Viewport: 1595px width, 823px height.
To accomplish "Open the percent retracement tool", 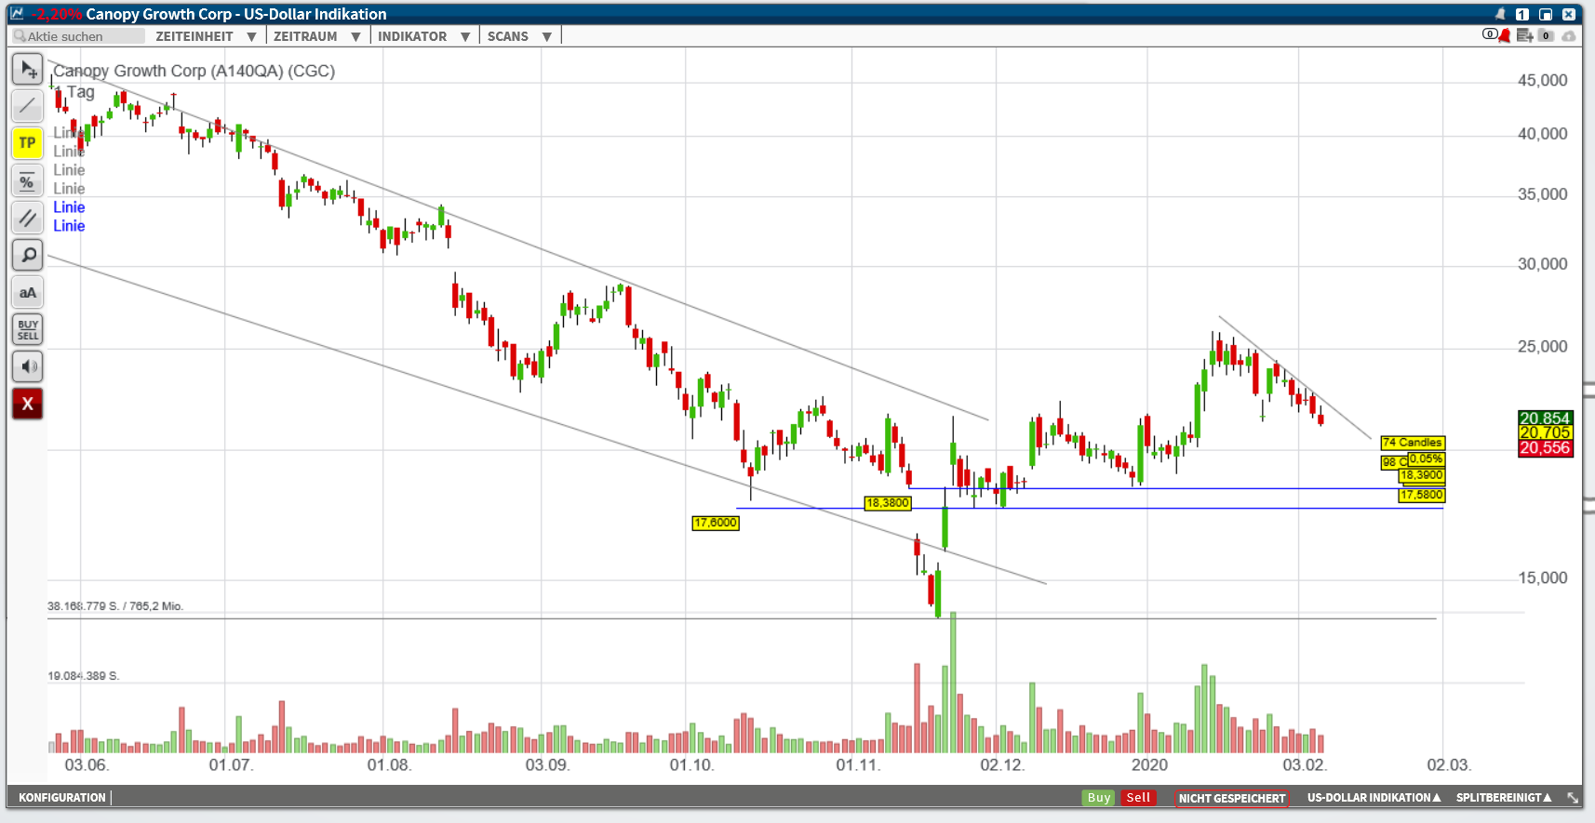I will 27,180.
